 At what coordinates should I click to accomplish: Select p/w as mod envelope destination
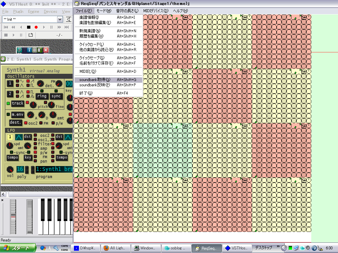tap(53, 123)
